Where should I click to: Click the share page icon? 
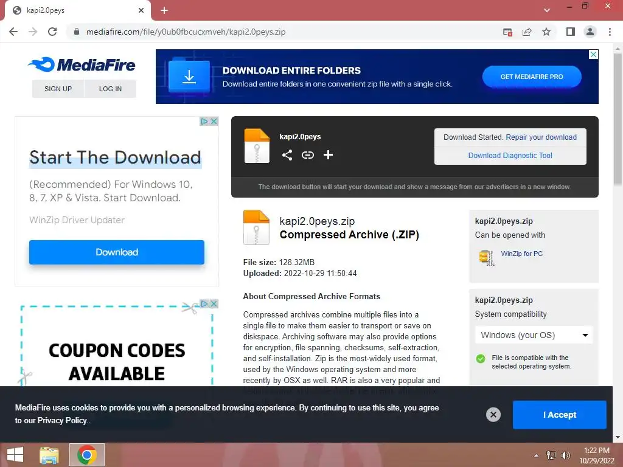click(x=527, y=32)
